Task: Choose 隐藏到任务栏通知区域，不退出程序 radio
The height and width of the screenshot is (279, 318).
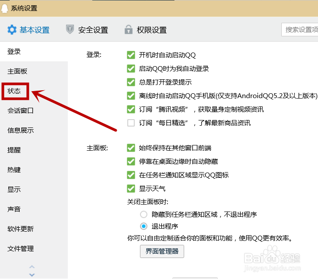Action: pyautogui.click(x=143, y=215)
